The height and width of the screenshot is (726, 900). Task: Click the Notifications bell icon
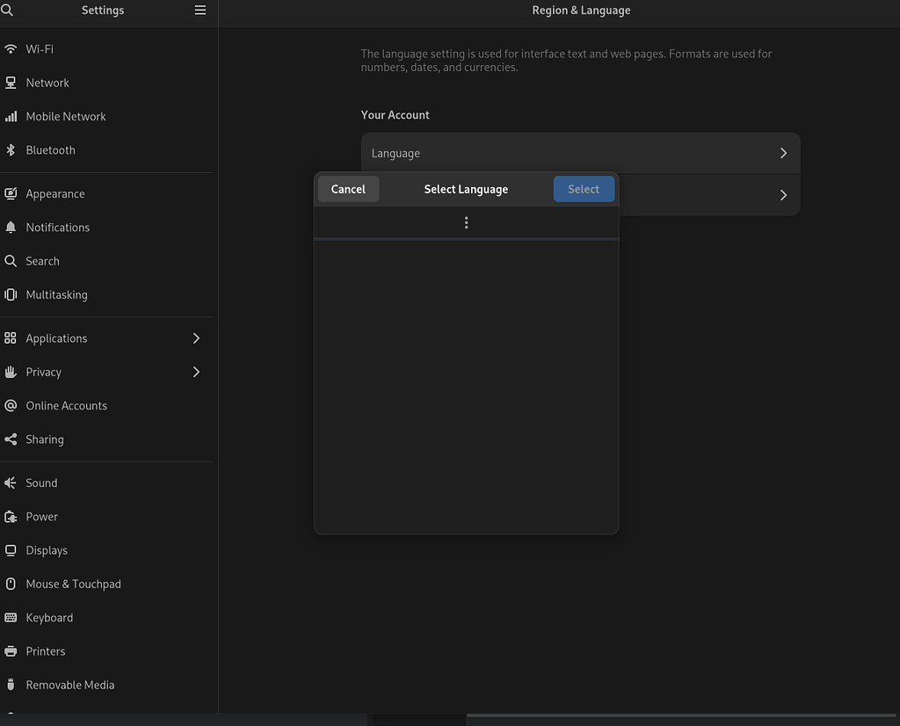coord(11,227)
